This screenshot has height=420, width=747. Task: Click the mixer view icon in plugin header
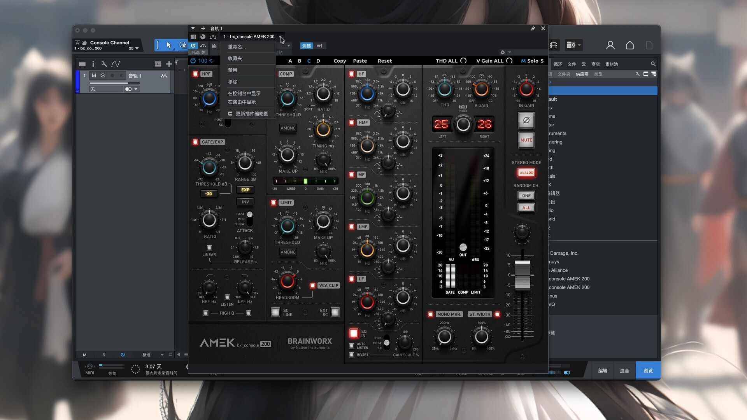[x=193, y=37]
